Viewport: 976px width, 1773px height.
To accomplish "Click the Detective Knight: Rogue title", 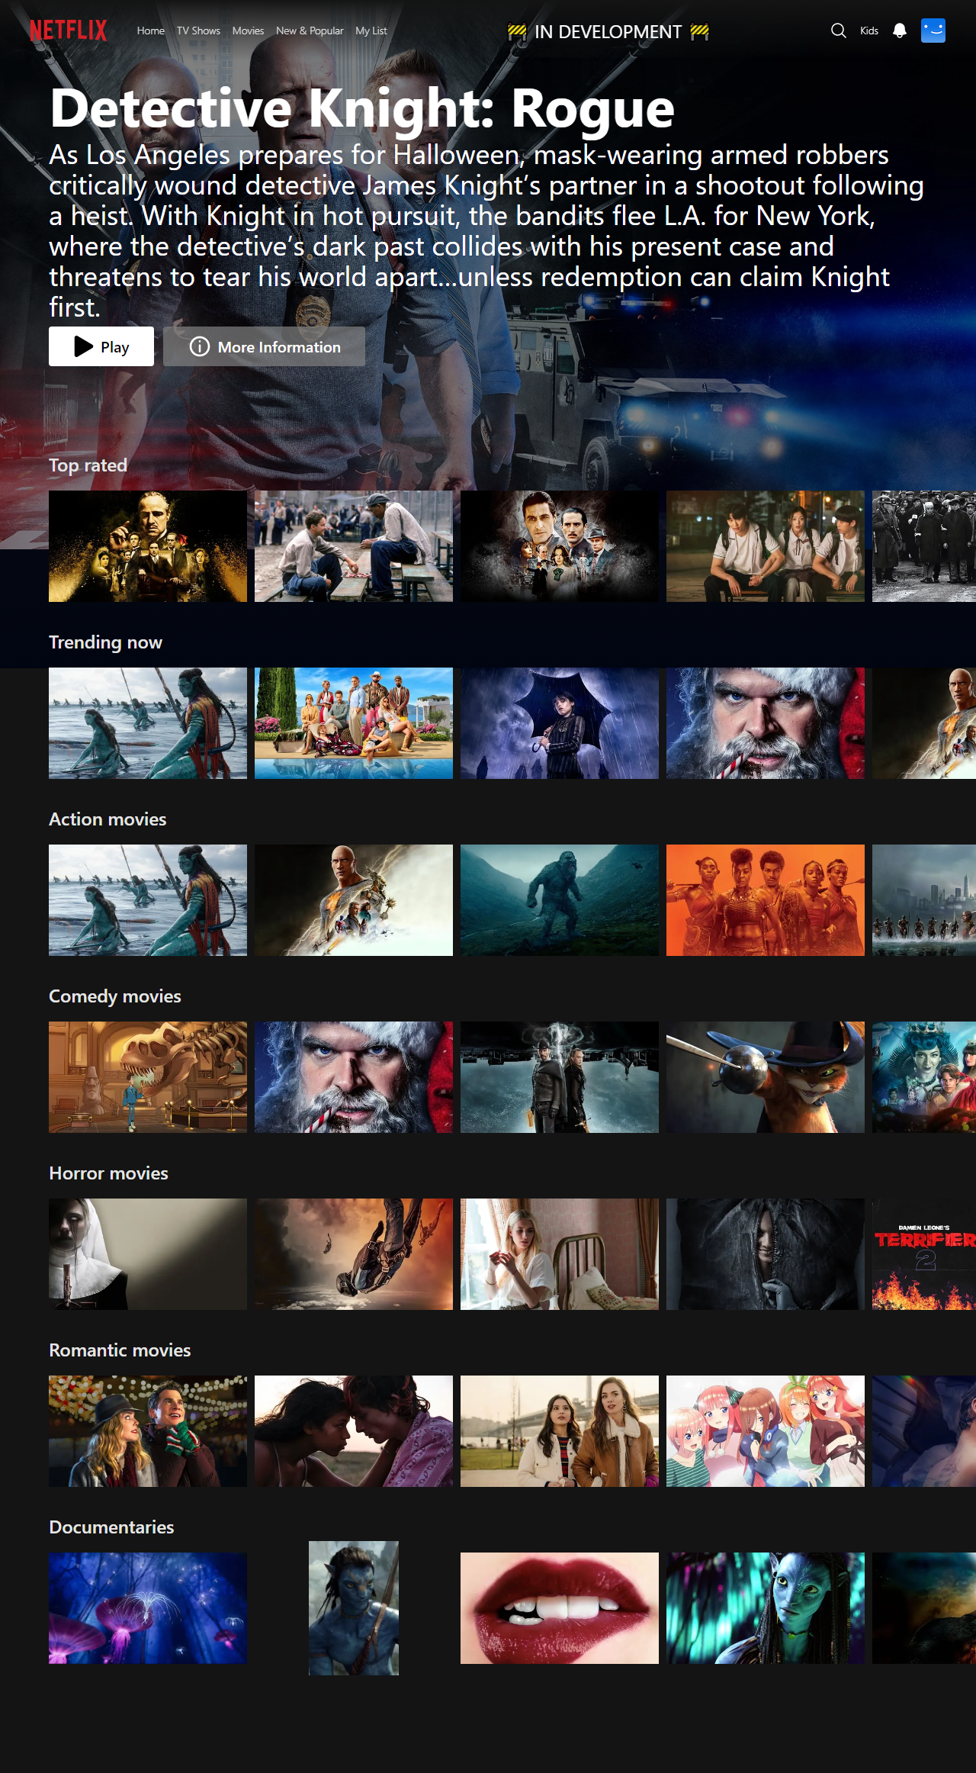I will 362,108.
